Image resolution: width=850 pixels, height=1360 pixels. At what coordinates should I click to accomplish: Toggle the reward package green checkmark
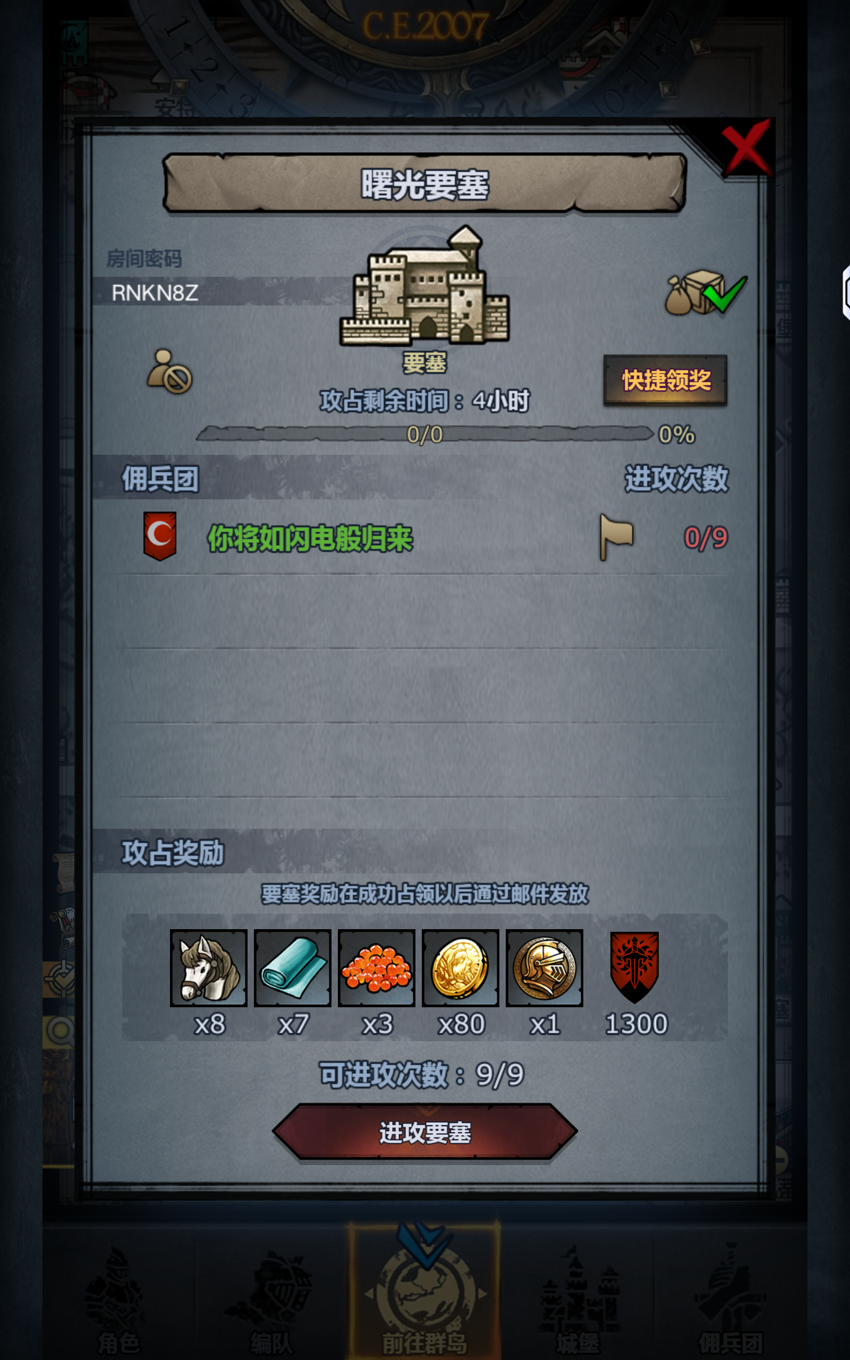(706, 292)
